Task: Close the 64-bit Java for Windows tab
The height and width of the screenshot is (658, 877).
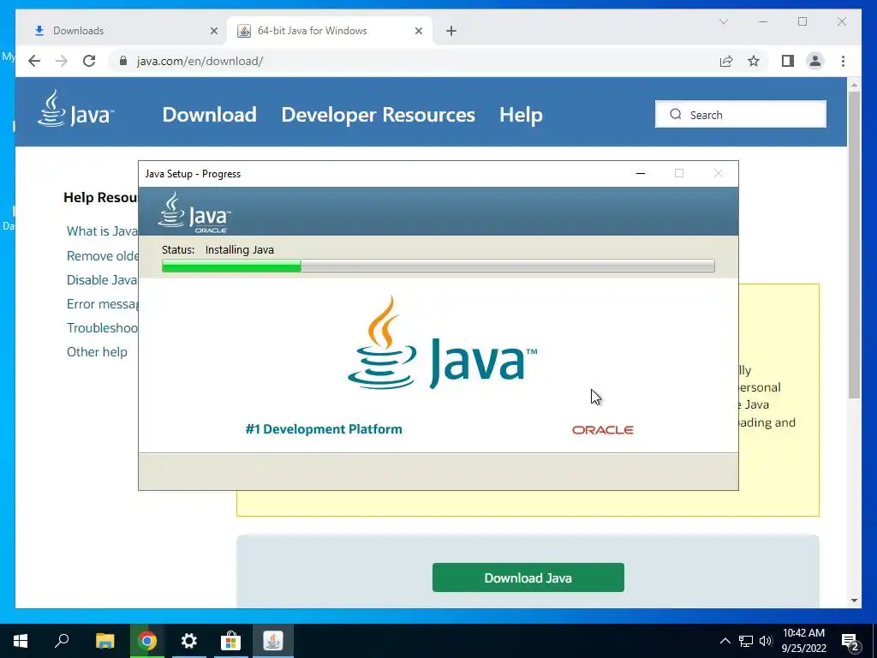Action: pyautogui.click(x=418, y=31)
